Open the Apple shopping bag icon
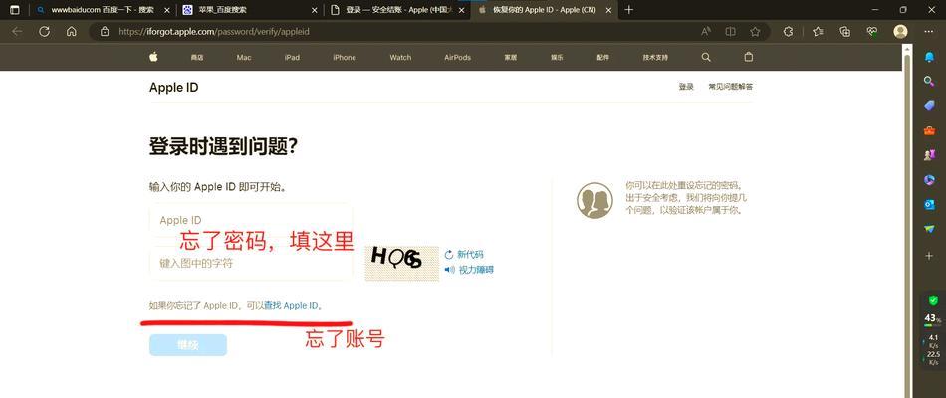 (x=749, y=57)
